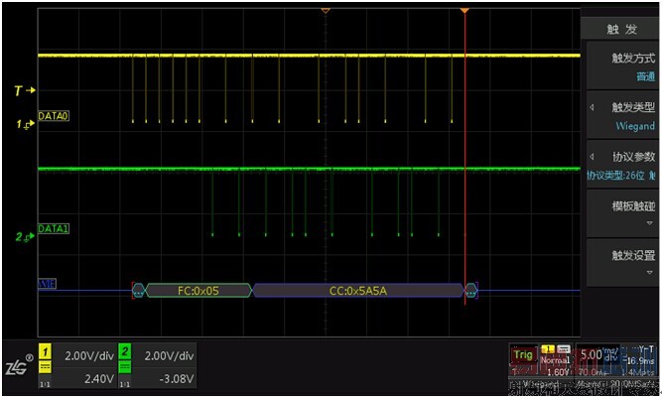Select the orange filled trigger position marker
Viewport: 662px width, 398px height.
coord(464,10)
